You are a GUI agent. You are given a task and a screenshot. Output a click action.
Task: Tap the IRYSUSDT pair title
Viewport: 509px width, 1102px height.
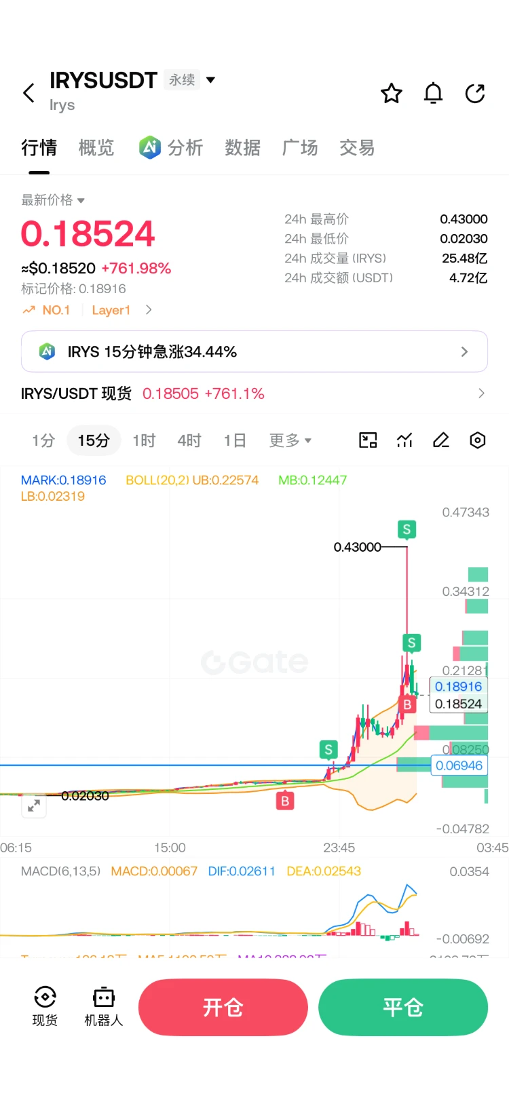coord(103,80)
